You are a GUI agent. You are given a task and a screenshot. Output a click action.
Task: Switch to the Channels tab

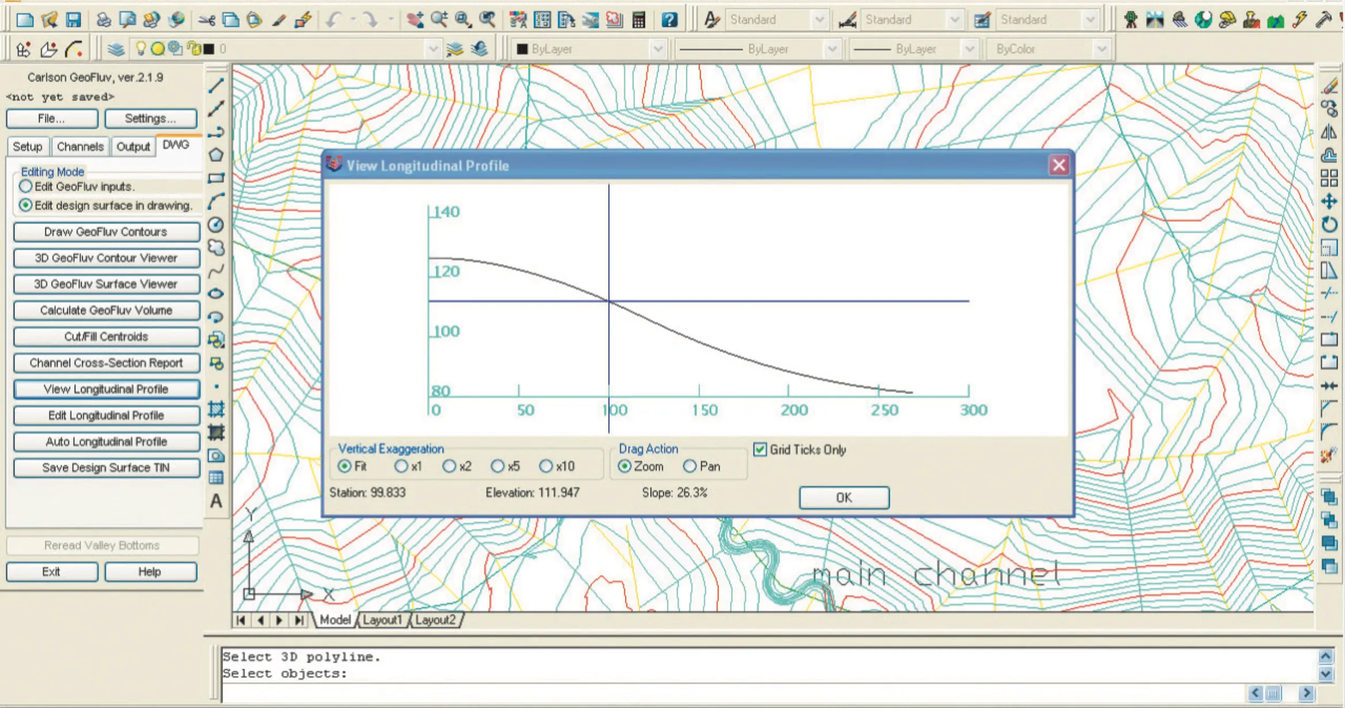point(80,147)
